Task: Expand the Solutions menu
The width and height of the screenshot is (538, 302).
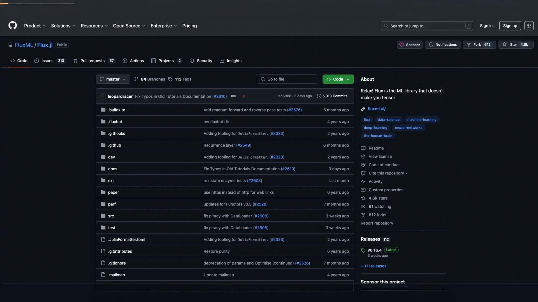Action: (x=63, y=26)
